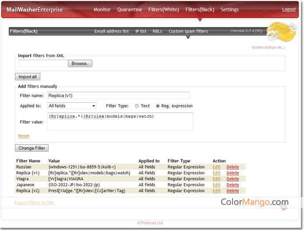Edit the Replica (v1) filter
The image size is (304, 230).
tap(217, 173)
